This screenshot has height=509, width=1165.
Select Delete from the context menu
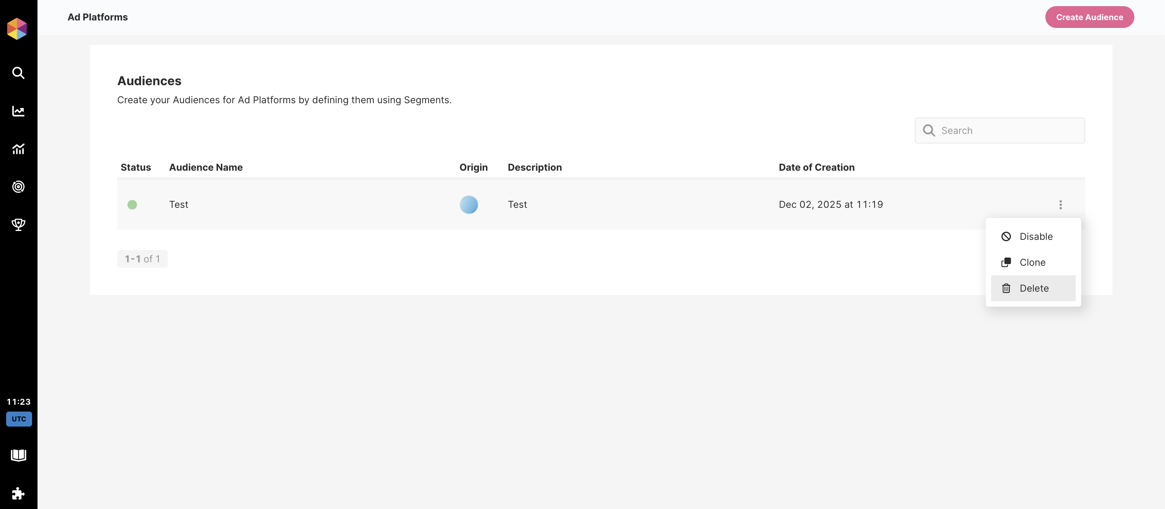coord(1033,288)
